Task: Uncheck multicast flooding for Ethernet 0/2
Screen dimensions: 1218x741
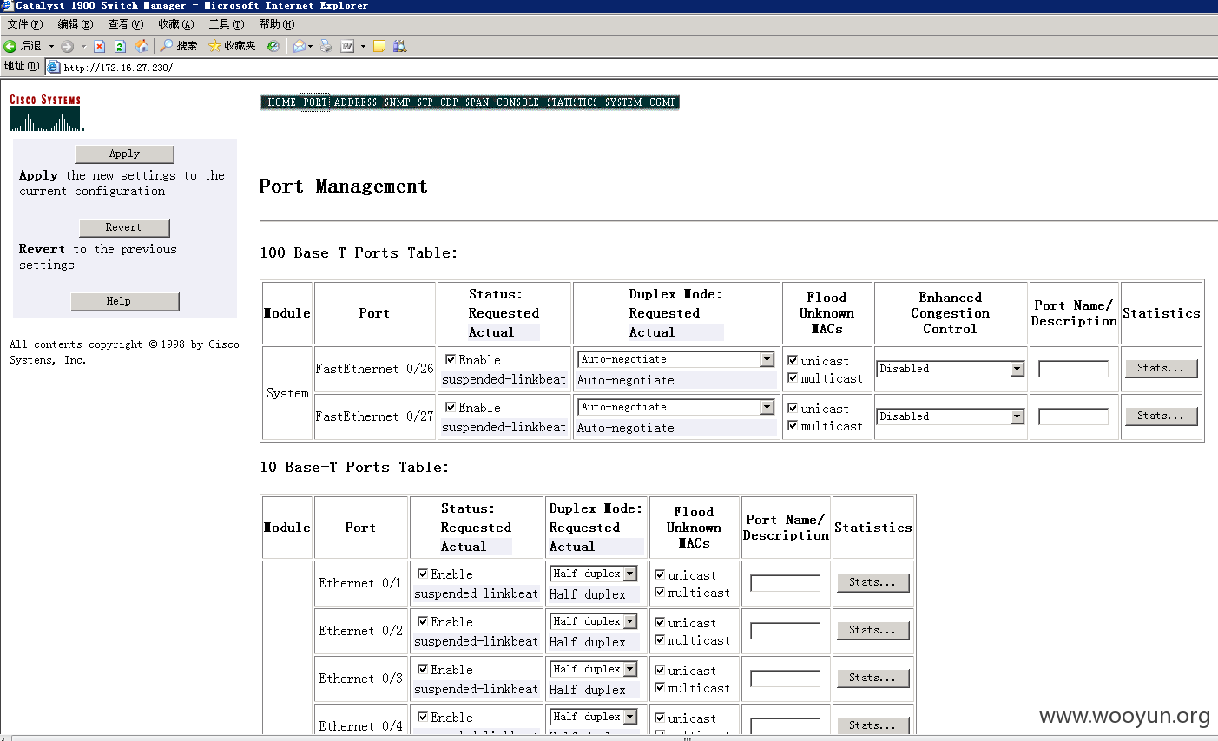Action: click(660, 639)
